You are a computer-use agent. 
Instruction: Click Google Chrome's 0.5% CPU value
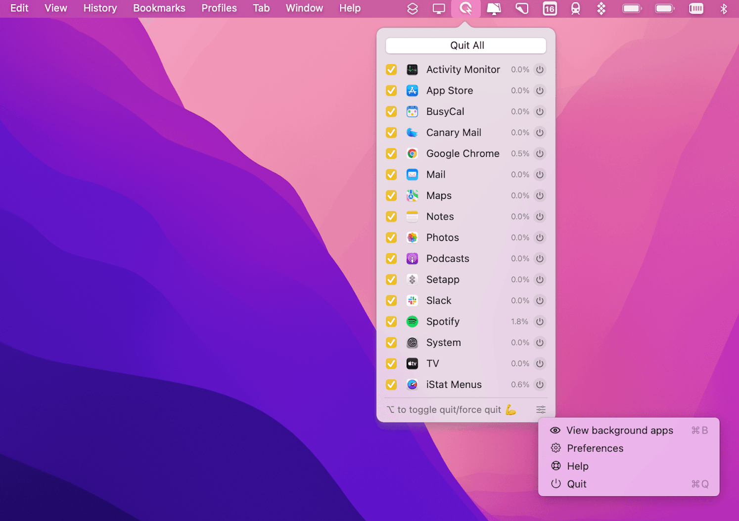[520, 154]
